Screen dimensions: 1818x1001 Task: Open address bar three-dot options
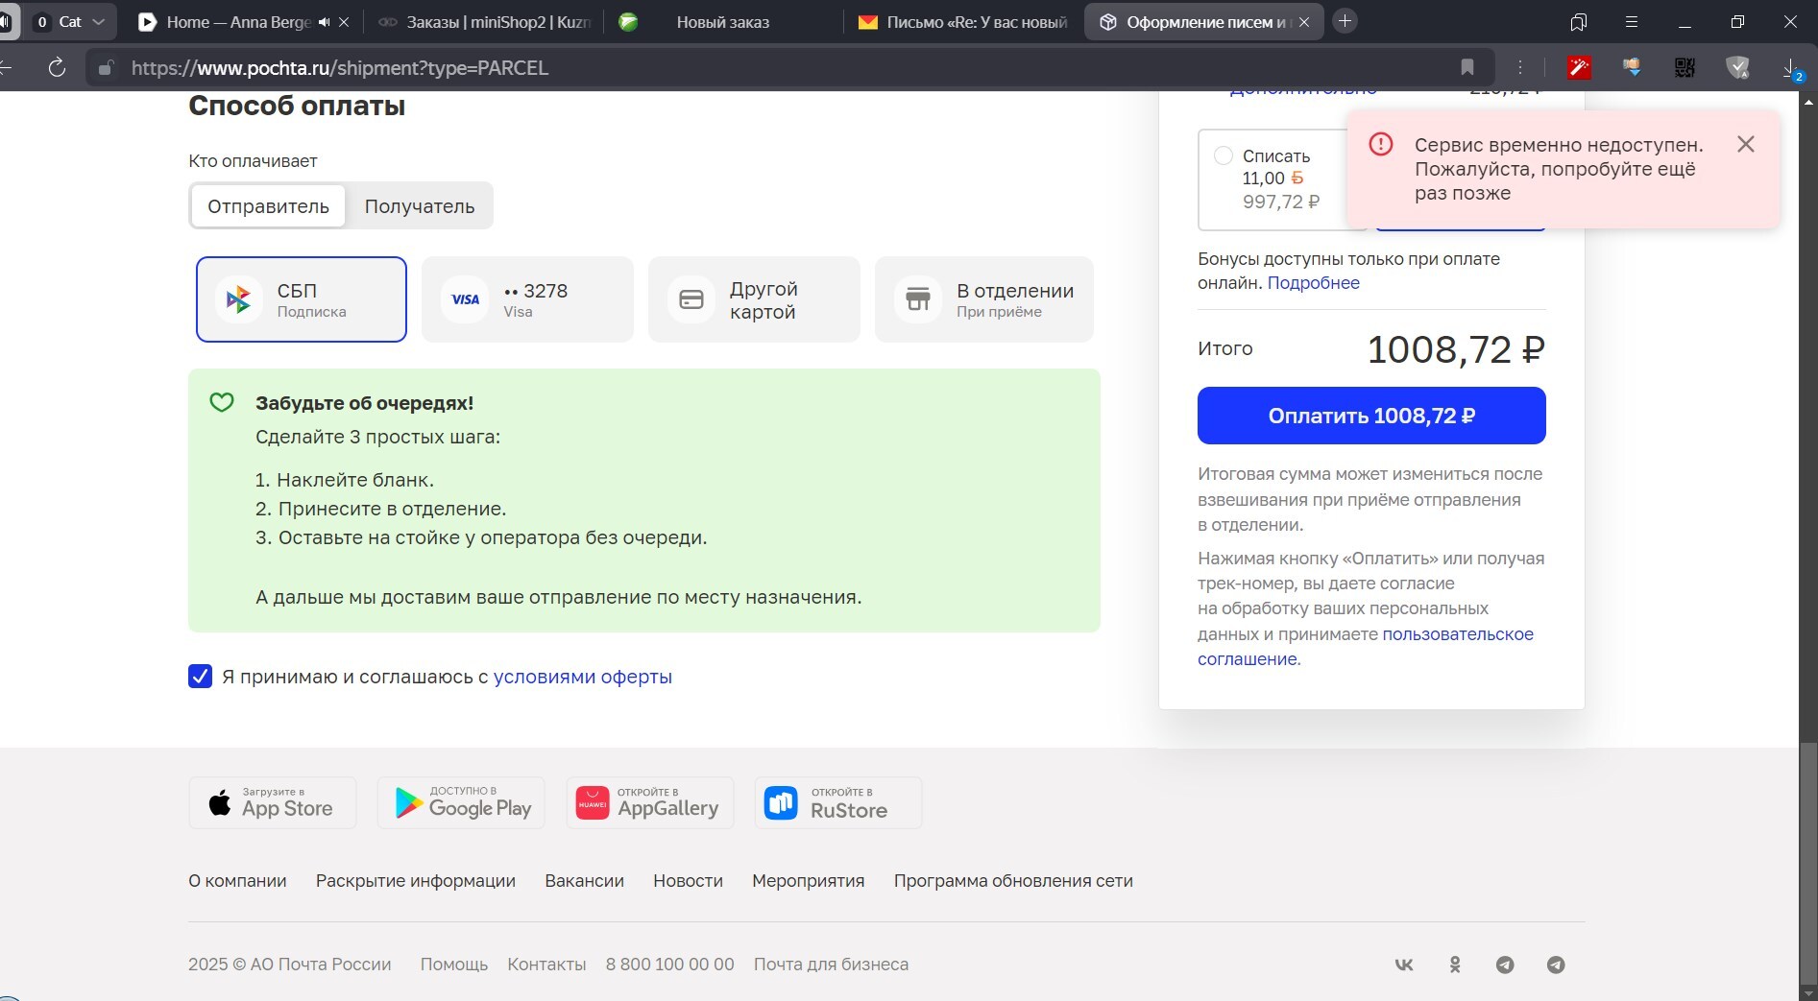coord(1519,67)
